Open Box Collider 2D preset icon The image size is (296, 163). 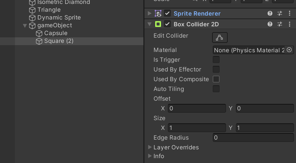pyautogui.click(x=280, y=24)
